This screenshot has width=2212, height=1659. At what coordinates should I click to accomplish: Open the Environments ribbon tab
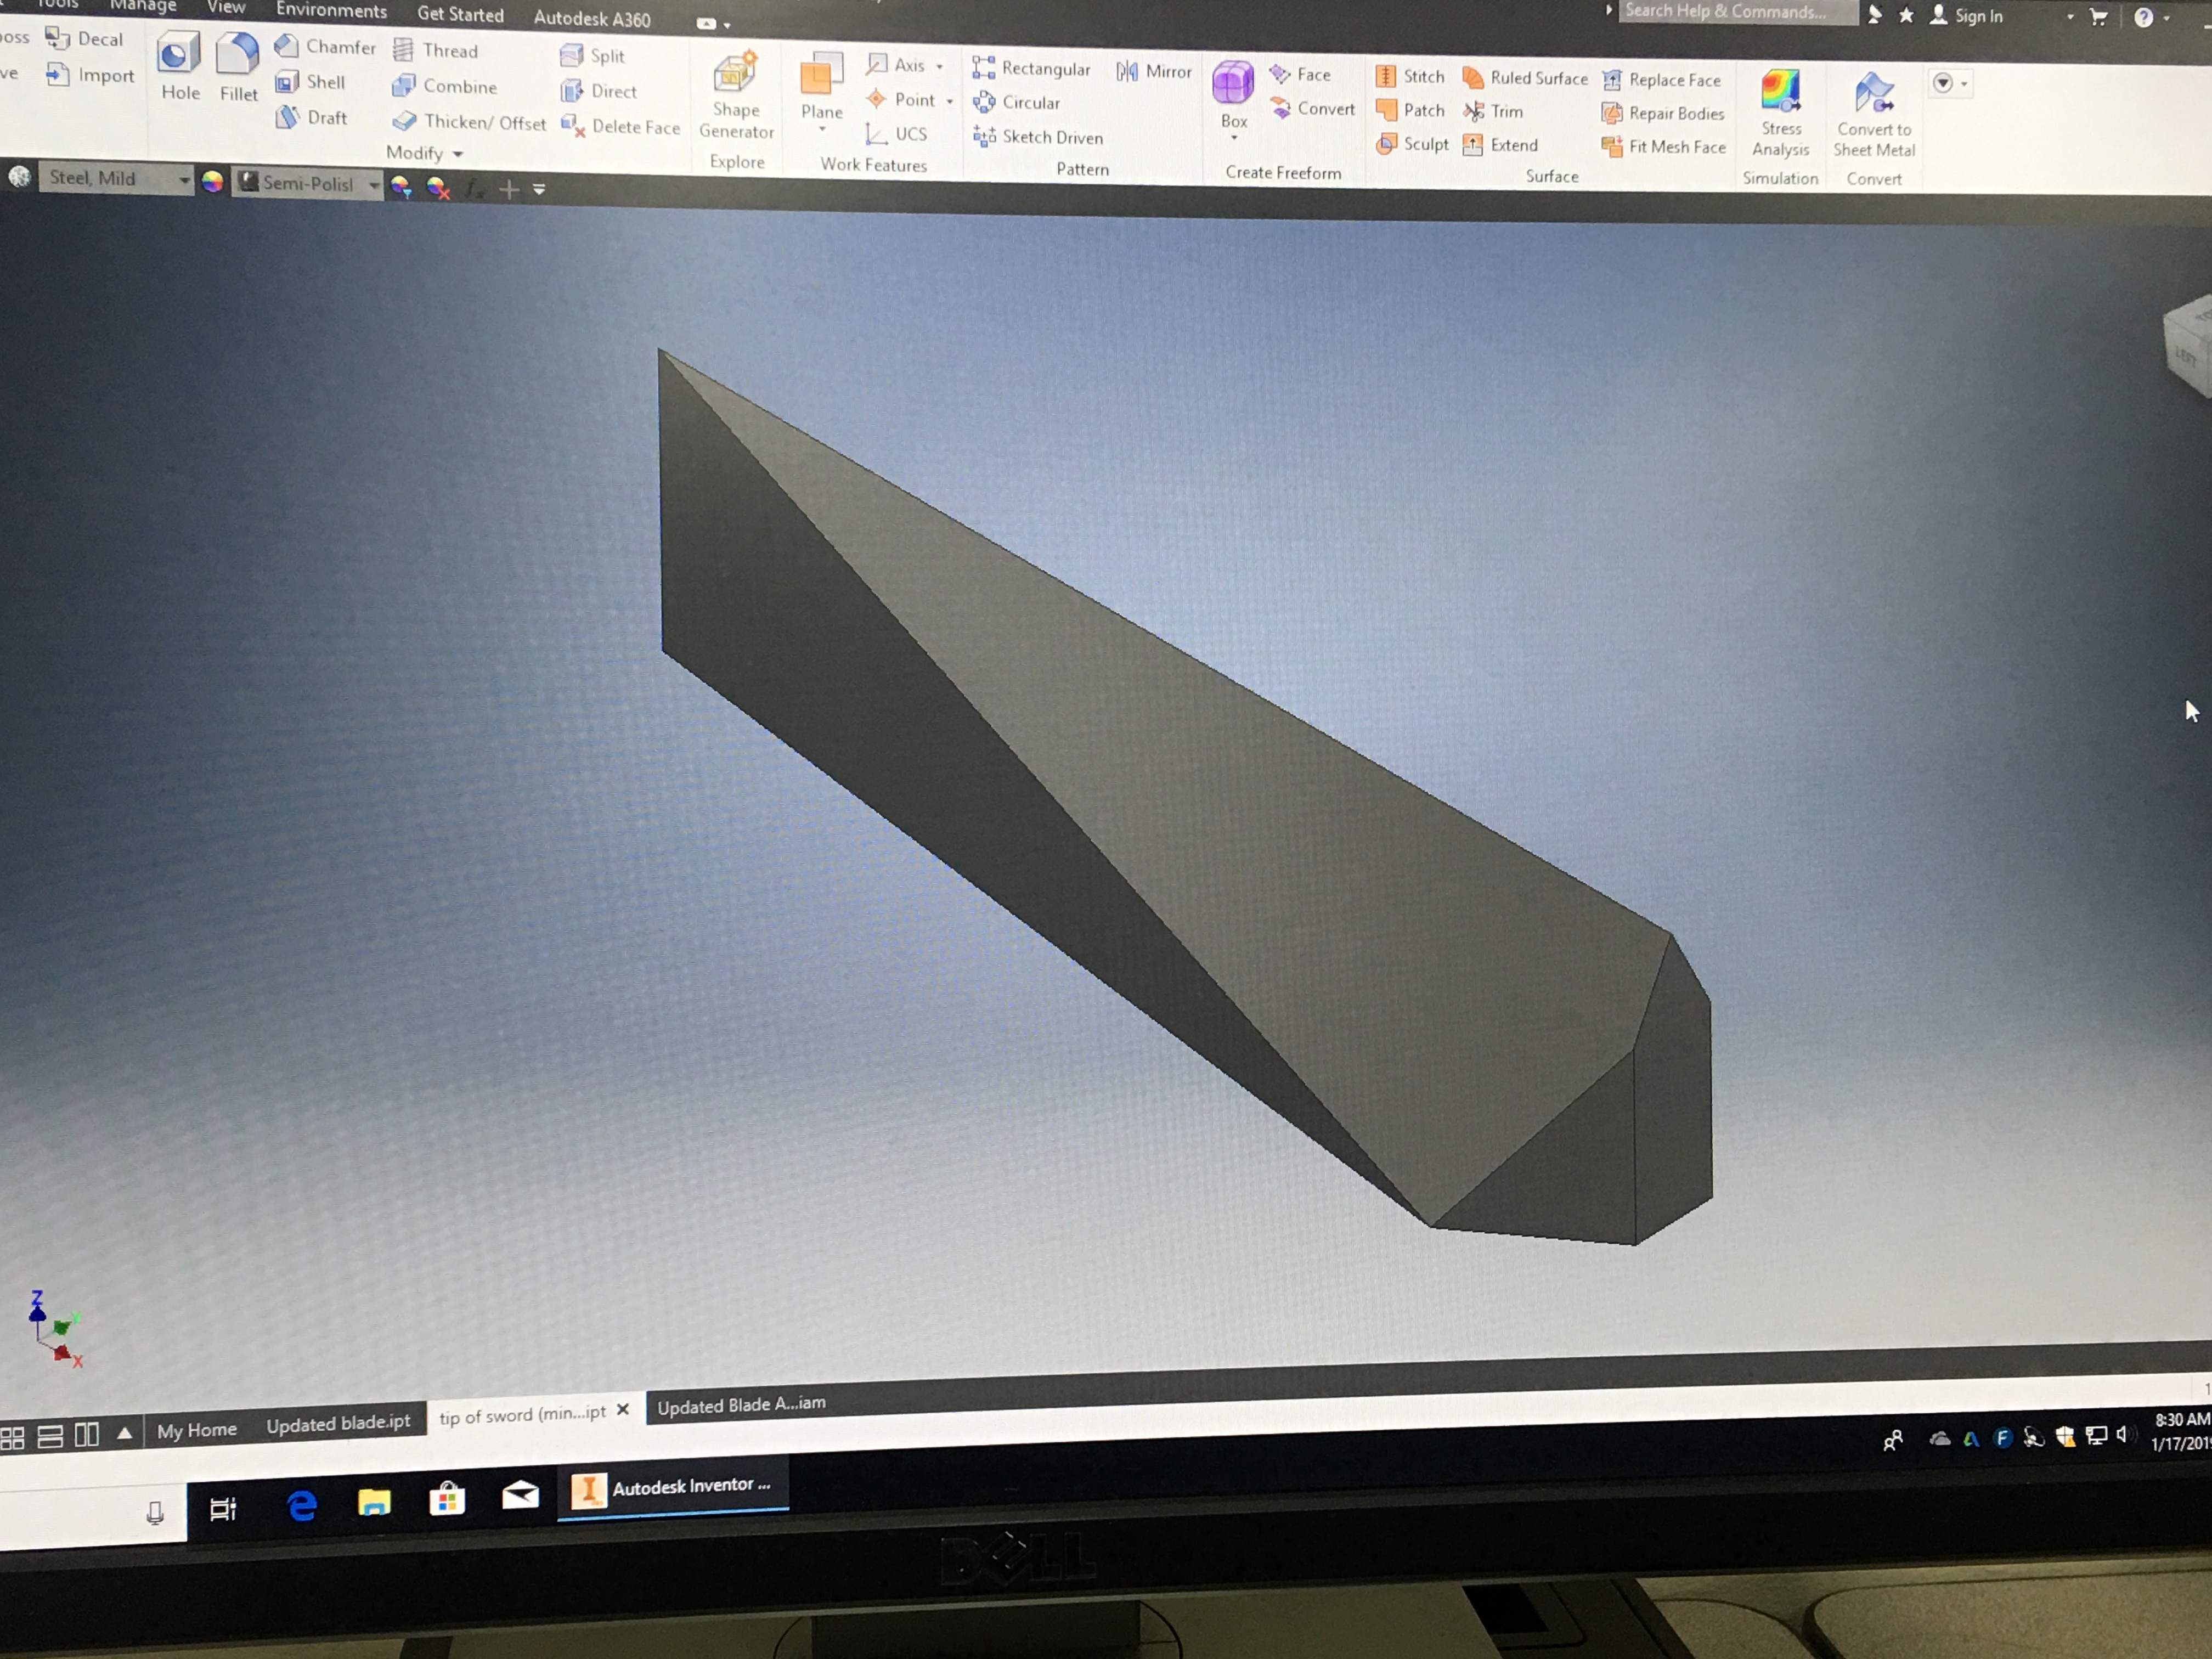pyautogui.click(x=331, y=11)
